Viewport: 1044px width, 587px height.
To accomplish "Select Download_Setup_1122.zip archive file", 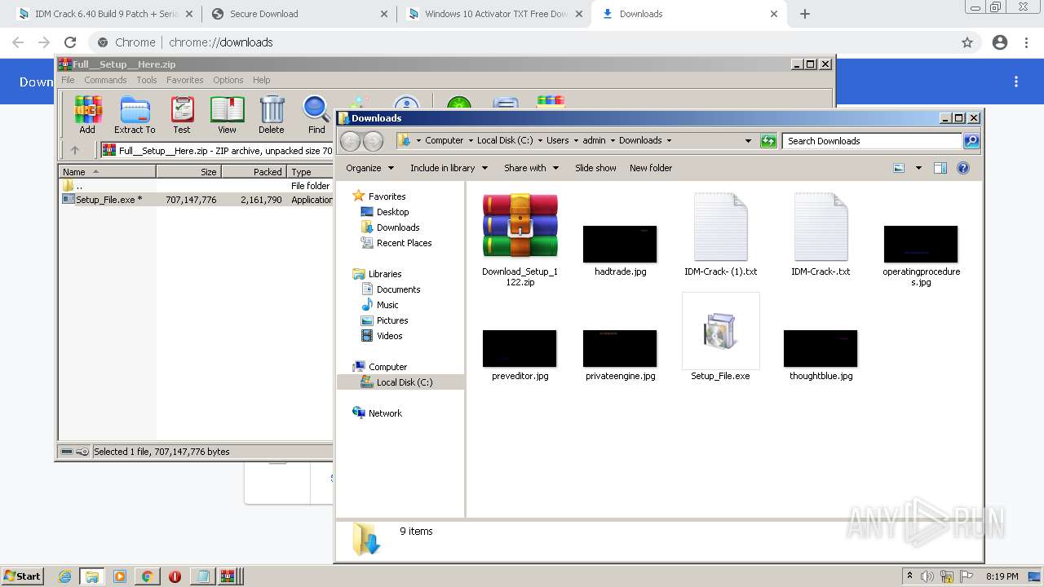I will click(520, 240).
